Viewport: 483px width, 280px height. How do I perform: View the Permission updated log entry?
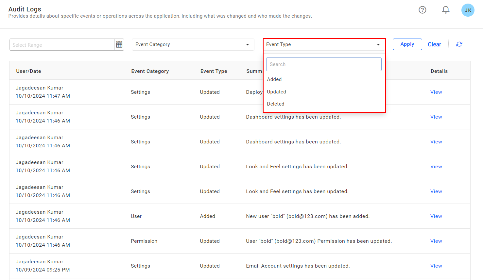pos(436,241)
